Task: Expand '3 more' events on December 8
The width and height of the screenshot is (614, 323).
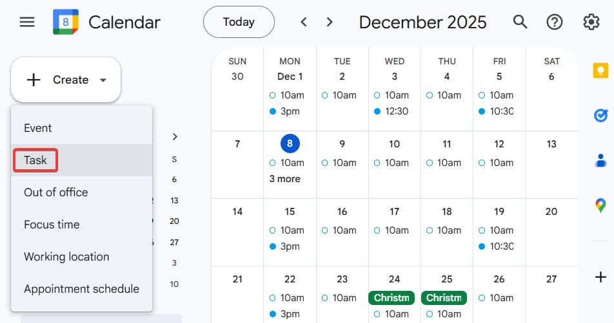Action: click(x=284, y=179)
